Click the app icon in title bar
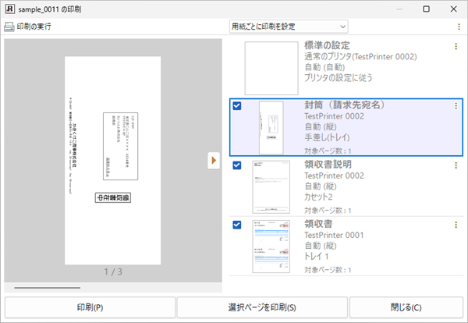Viewport: 468px width, 323px height. 10,9
